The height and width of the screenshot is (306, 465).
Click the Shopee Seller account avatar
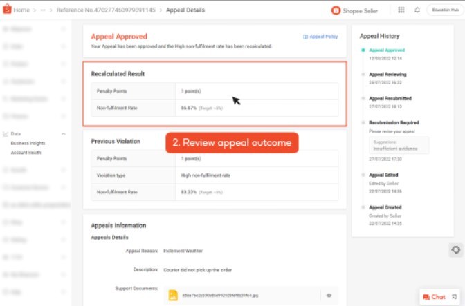336,10
